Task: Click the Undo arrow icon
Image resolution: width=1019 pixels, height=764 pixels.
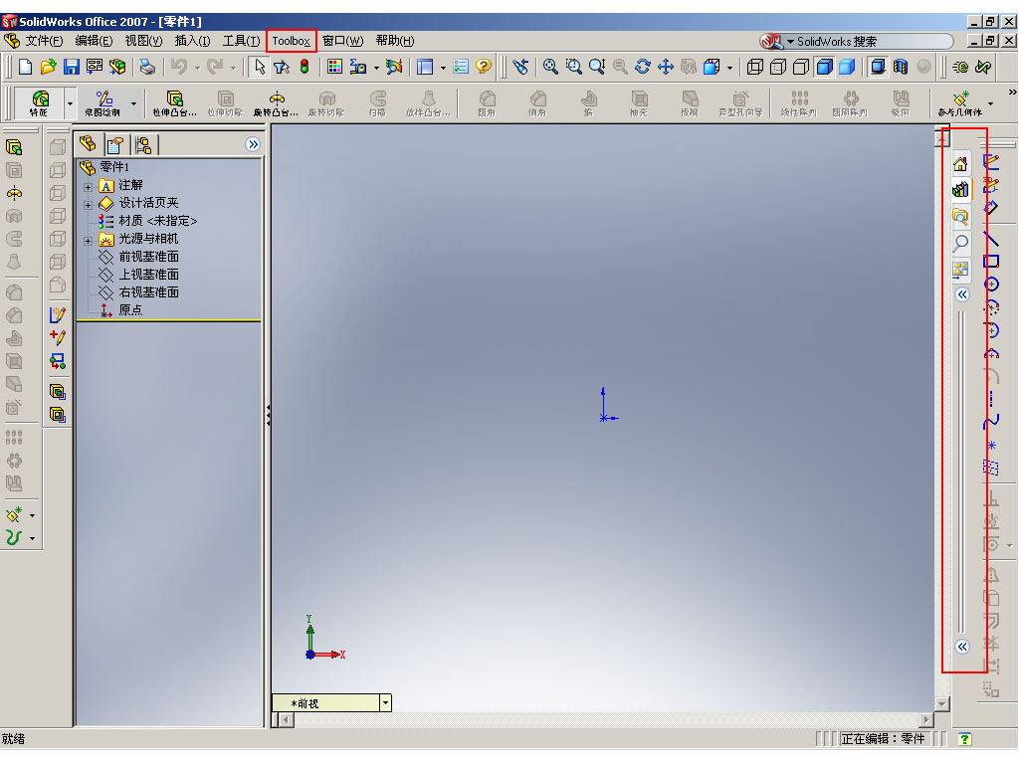Action: coord(179,67)
